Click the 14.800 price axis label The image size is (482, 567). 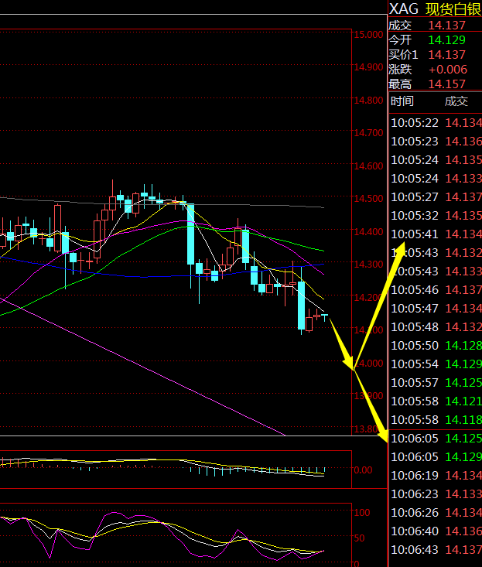368,100
